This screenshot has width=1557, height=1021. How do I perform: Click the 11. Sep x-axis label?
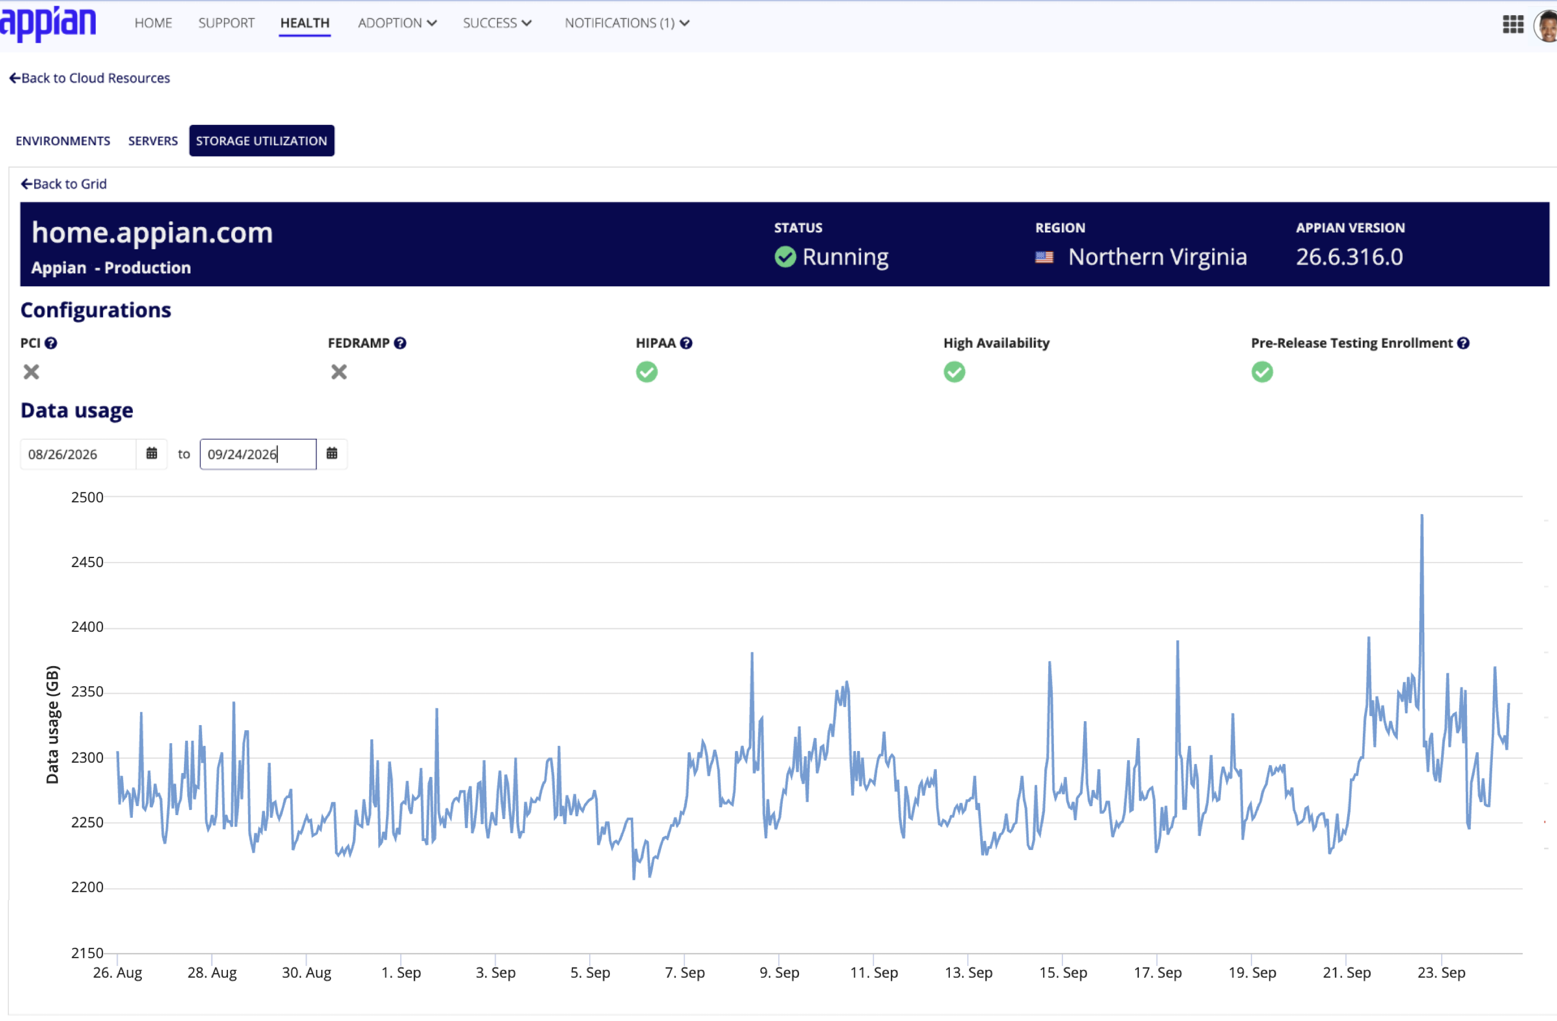[x=874, y=973]
